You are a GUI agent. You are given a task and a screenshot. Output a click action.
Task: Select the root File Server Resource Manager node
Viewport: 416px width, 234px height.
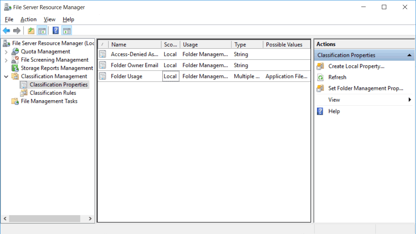[x=53, y=43]
